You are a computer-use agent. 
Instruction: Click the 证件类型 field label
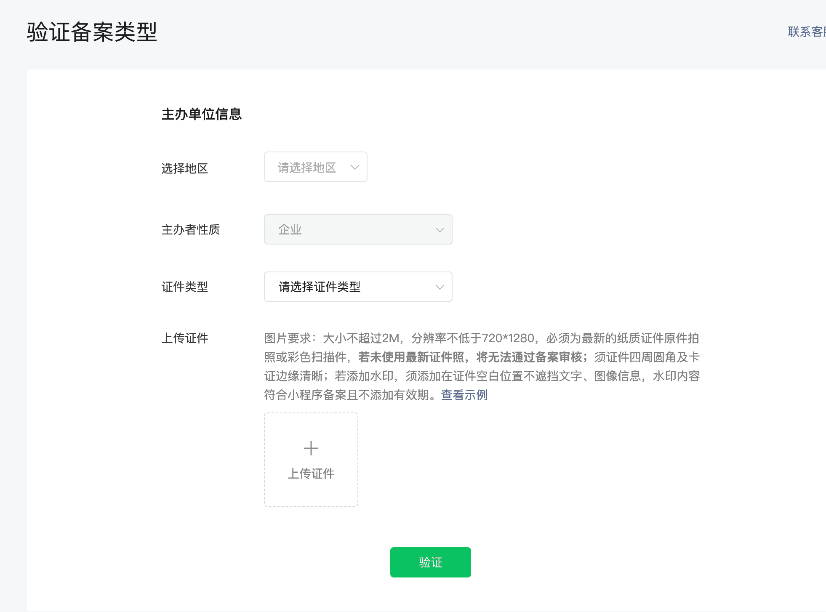pos(185,287)
